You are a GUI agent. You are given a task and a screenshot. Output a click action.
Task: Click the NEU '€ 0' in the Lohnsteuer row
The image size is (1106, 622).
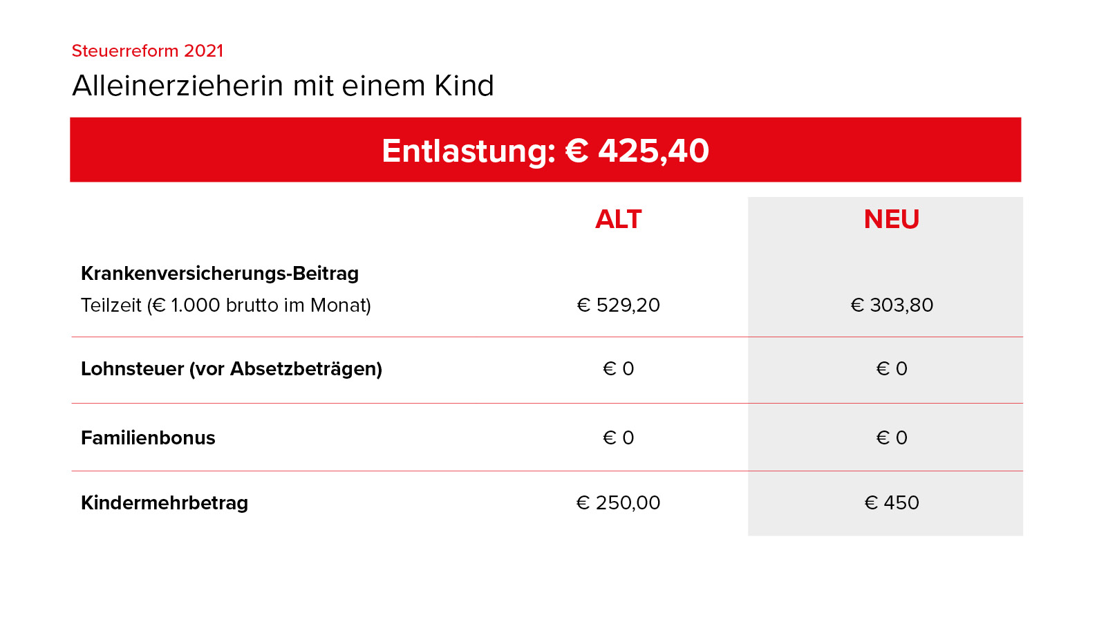(x=892, y=369)
